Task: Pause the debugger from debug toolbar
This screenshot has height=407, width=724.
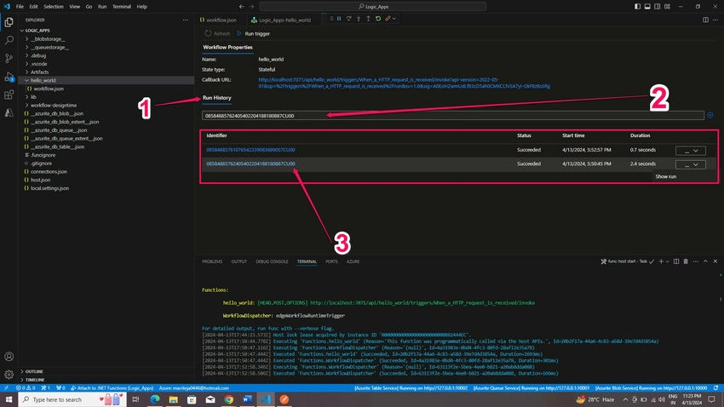Action: [339, 19]
